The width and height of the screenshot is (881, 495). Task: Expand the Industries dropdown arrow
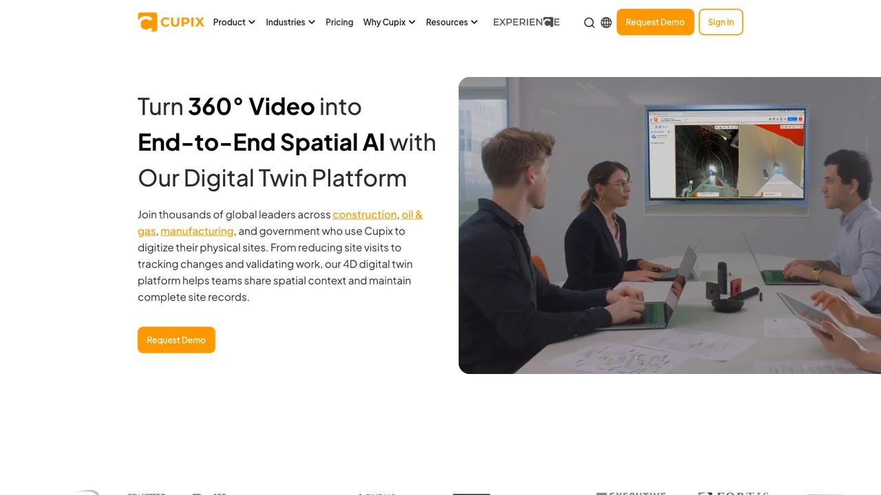[312, 23]
